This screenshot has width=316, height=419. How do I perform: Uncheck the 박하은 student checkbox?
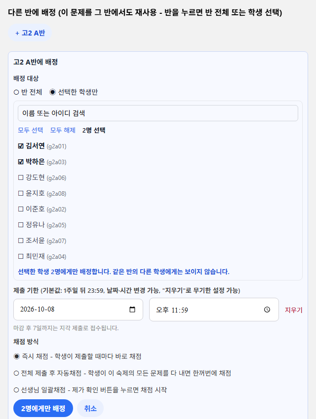pos(21,162)
